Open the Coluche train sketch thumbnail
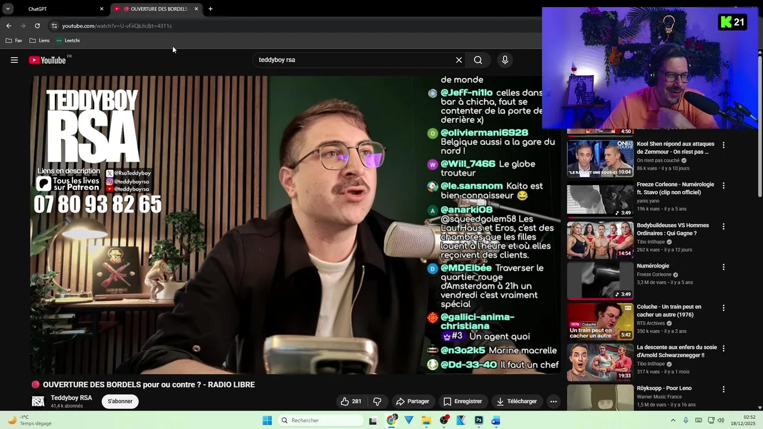Screen dimensions: 763x429 click(x=600, y=322)
